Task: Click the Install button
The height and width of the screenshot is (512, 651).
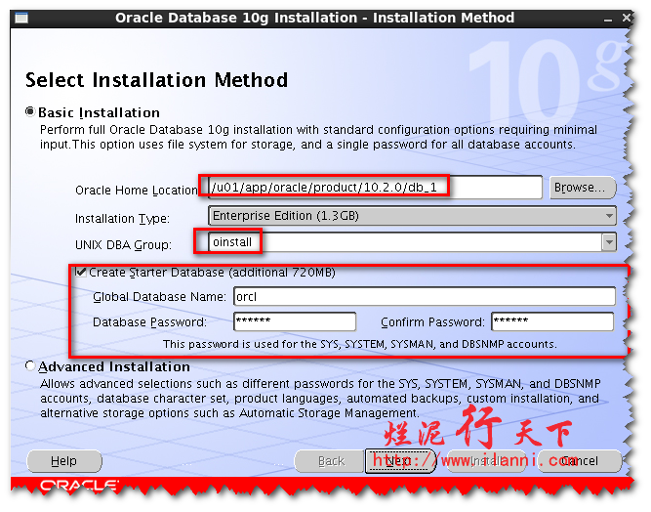Action: coord(490,461)
